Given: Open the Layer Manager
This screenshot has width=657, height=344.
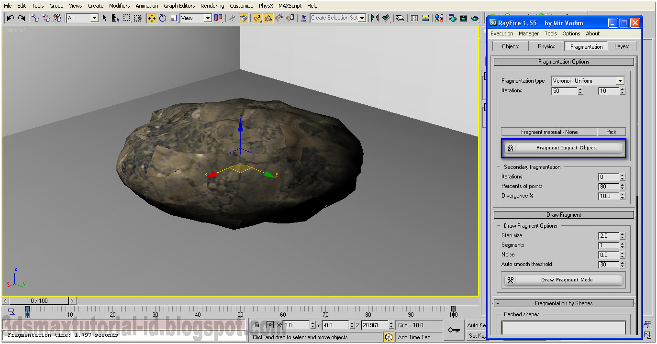Looking at the screenshot, I should coord(399,17).
